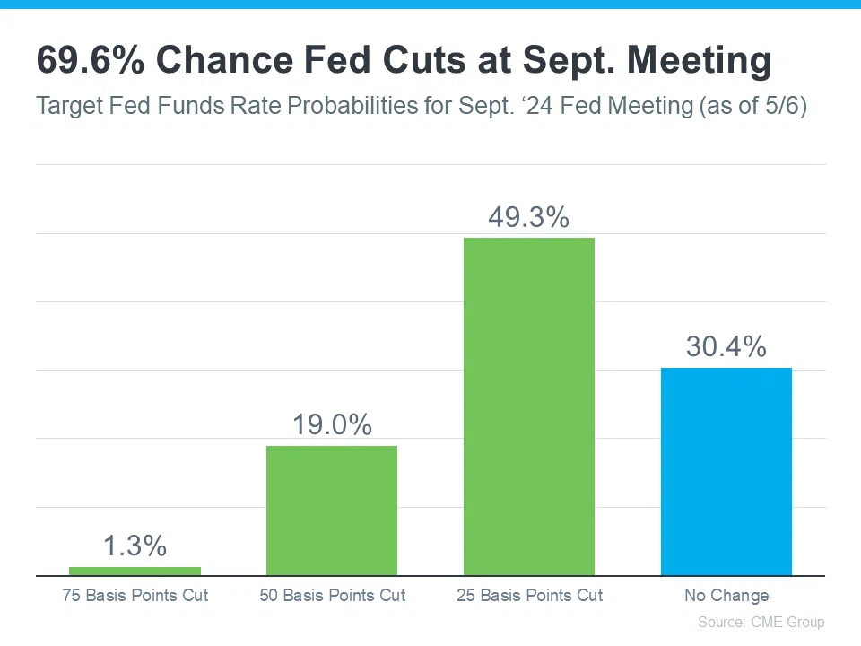This screenshot has width=861, height=646.
Task: Click the 1.3% data label
Action: click(x=135, y=546)
